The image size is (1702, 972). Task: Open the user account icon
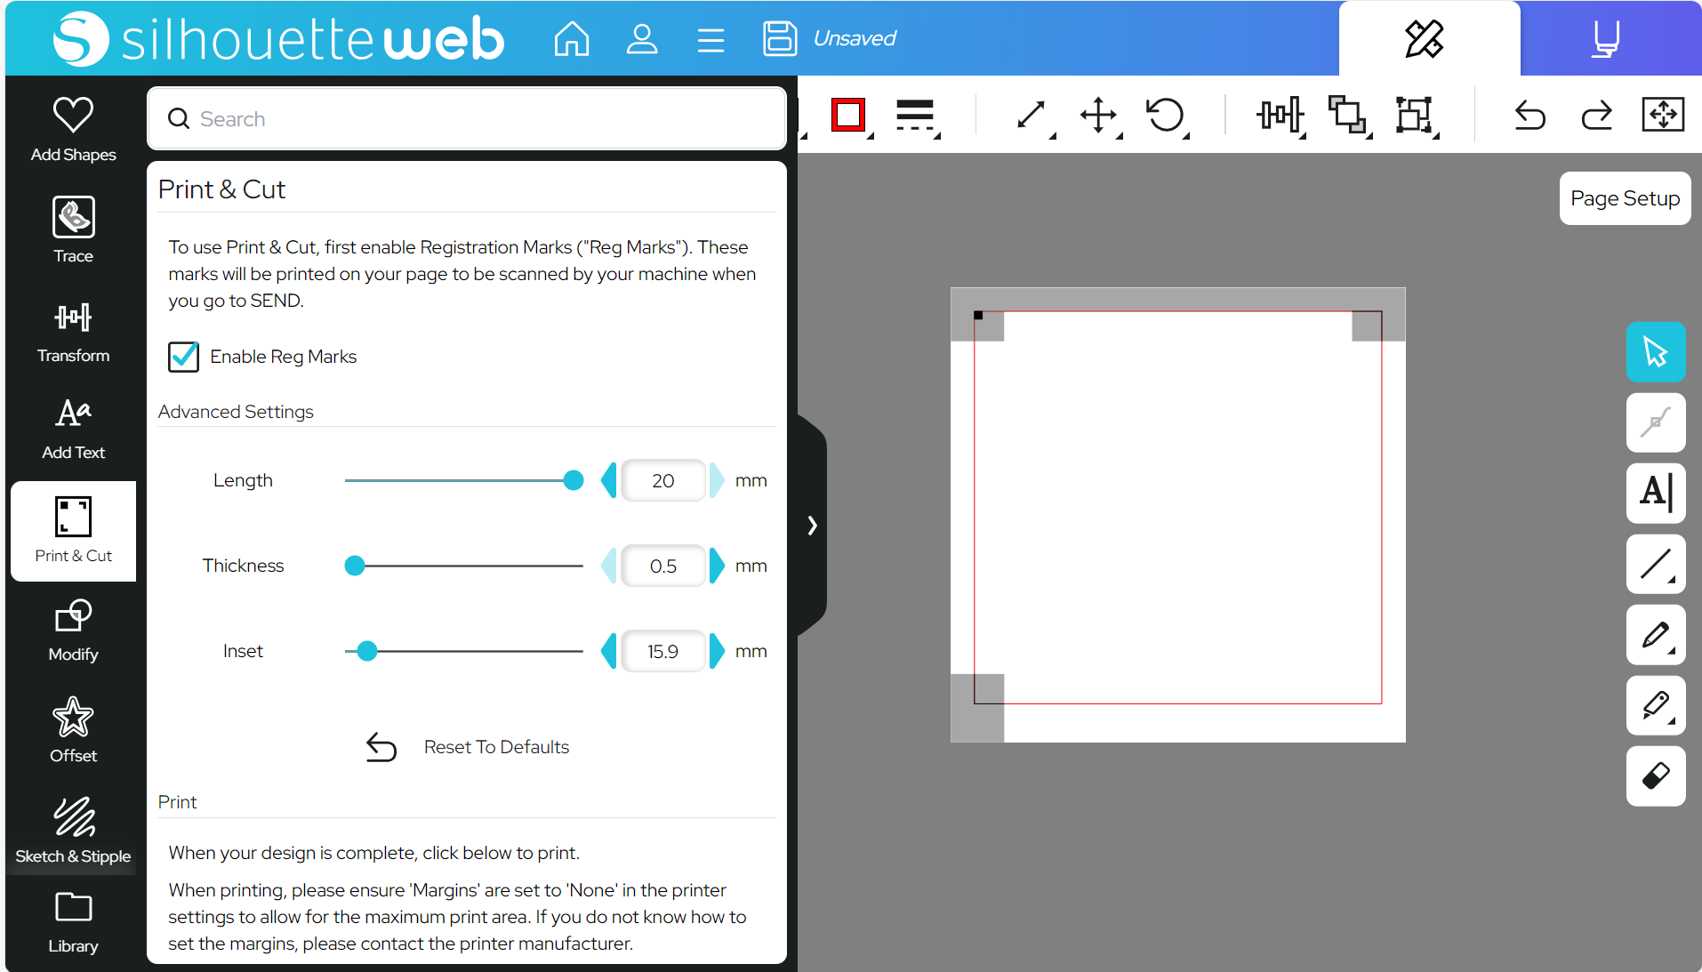(641, 38)
